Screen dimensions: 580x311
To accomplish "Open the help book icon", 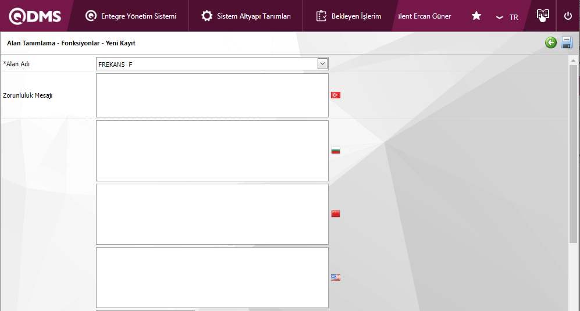I will pyautogui.click(x=543, y=15).
